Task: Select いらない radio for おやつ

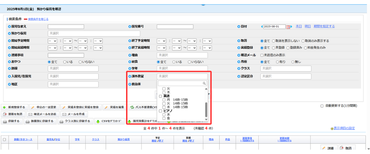Action: [80, 62]
